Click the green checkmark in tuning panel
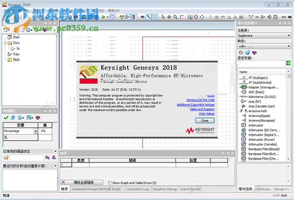The width and height of the screenshot is (294, 200). click(6, 118)
